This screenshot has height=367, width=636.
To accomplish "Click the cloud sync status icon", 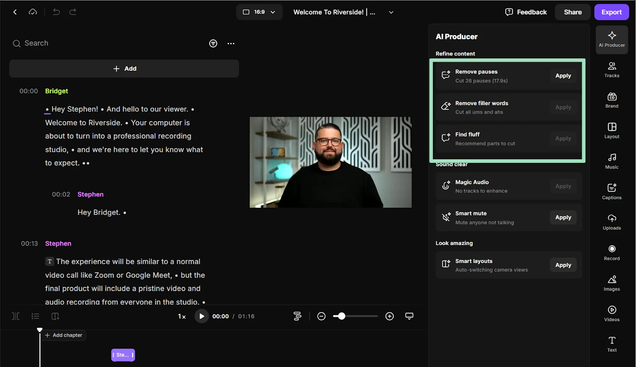I will [33, 12].
